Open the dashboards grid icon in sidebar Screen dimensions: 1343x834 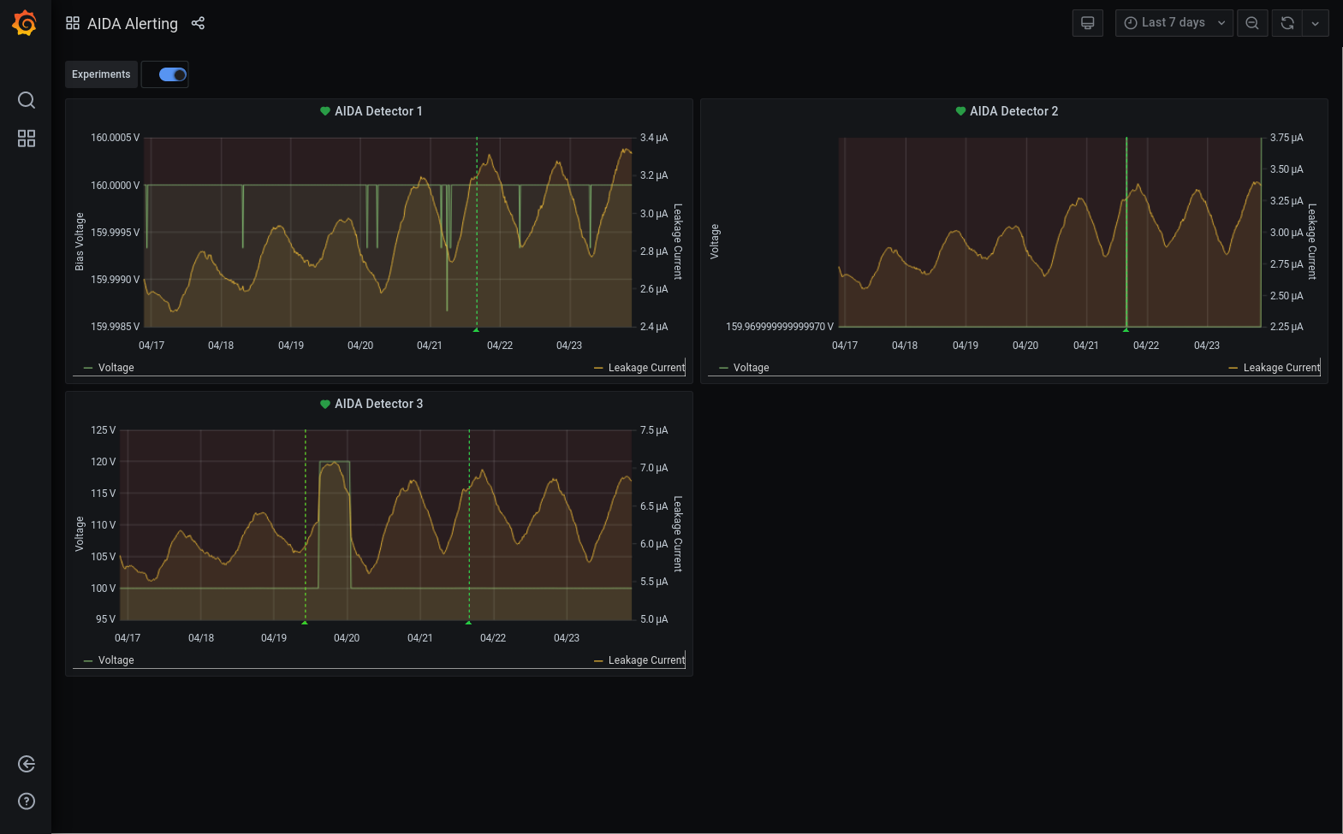[x=27, y=139]
